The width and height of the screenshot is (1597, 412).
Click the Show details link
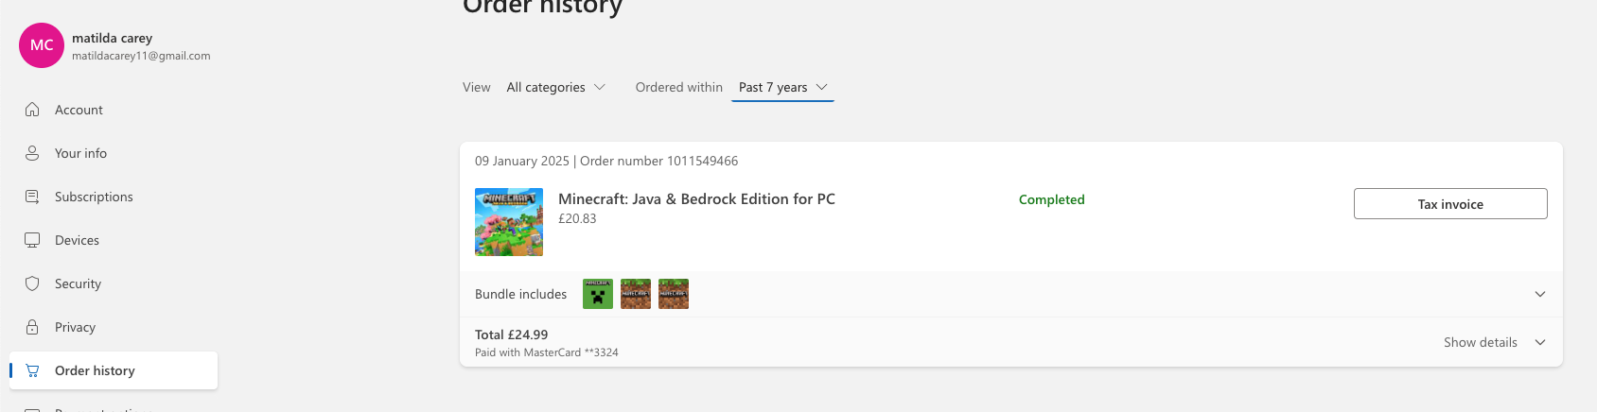tap(1481, 342)
